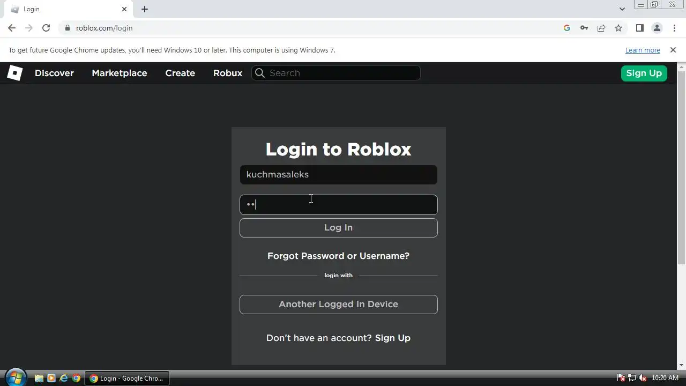Viewport: 686px width, 386px height.
Task: Click the Roblox logo icon
Action: click(x=14, y=73)
